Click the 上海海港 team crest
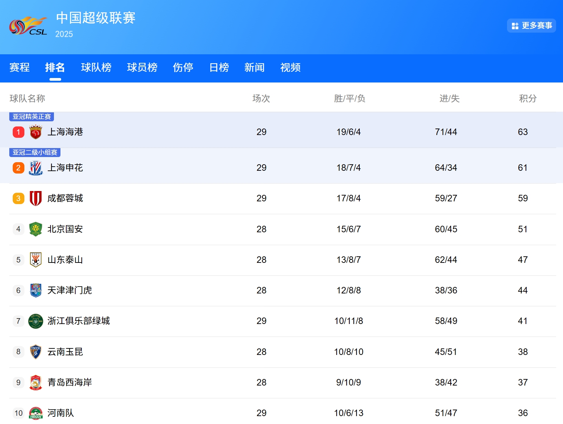 click(x=36, y=132)
